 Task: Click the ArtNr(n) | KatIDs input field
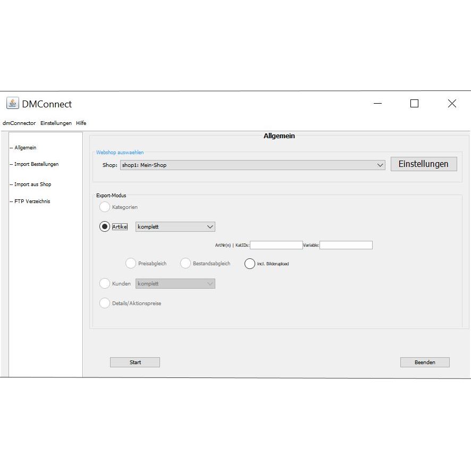click(276, 245)
